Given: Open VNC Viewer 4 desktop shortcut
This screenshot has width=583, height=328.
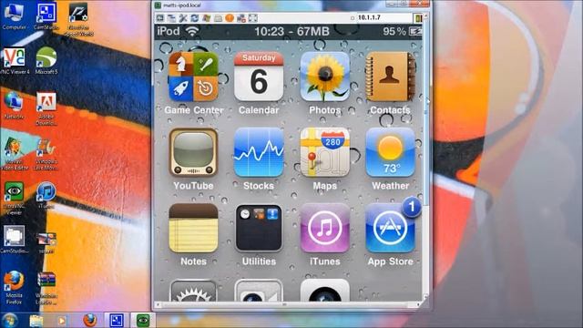Looking at the screenshot, I should pyautogui.click(x=15, y=60).
